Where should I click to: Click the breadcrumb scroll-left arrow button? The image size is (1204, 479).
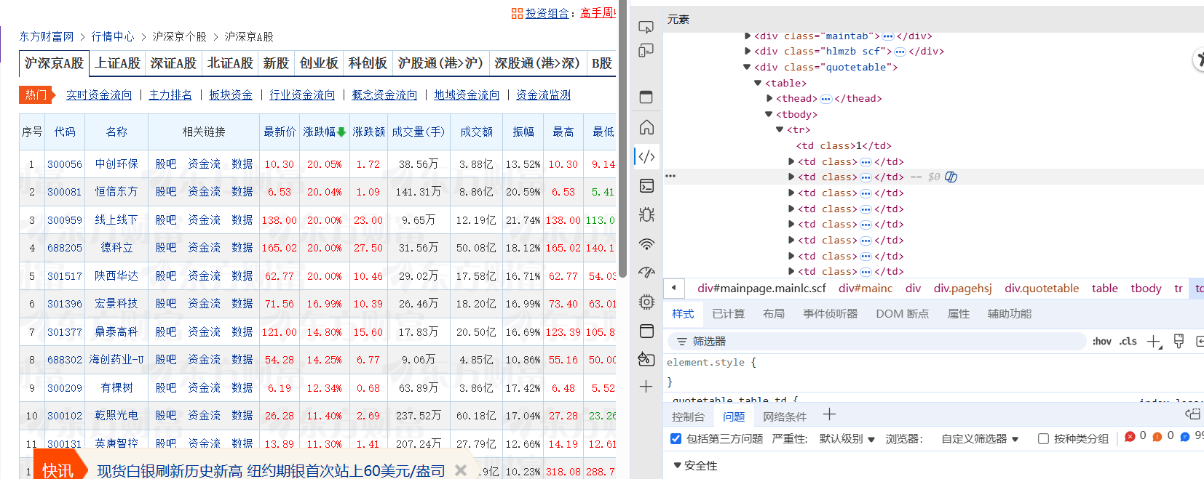click(x=674, y=288)
